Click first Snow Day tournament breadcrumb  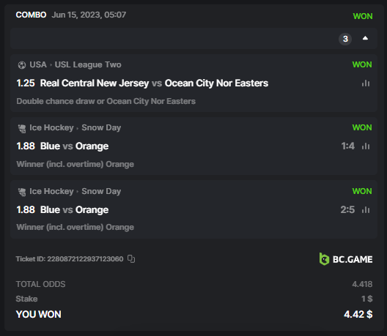101,127
